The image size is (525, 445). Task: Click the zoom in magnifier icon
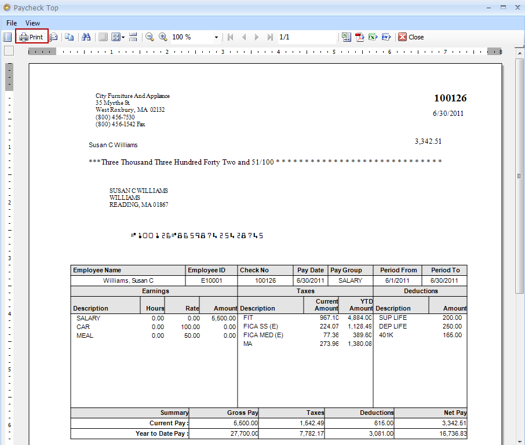coord(163,37)
